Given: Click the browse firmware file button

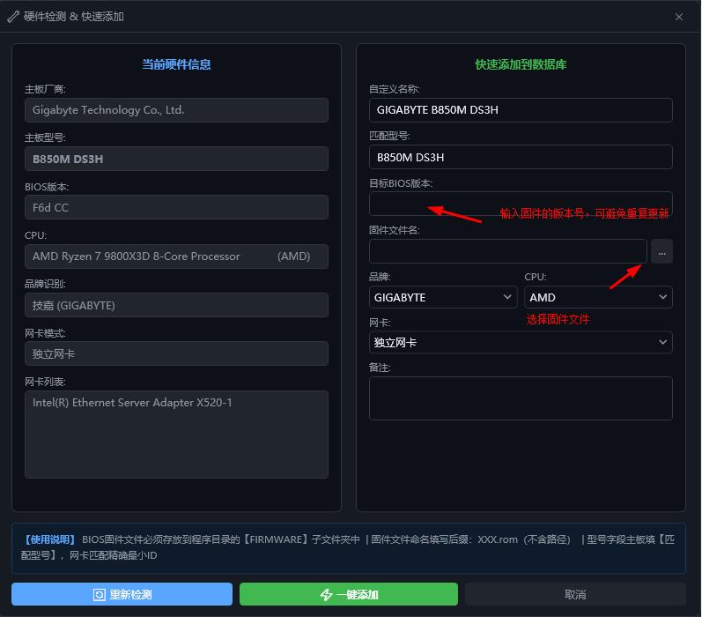Looking at the screenshot, I should pos(661,251).
